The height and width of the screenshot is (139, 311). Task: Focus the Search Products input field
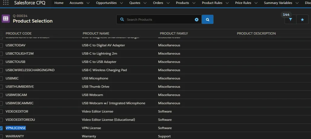coord(159,19)
